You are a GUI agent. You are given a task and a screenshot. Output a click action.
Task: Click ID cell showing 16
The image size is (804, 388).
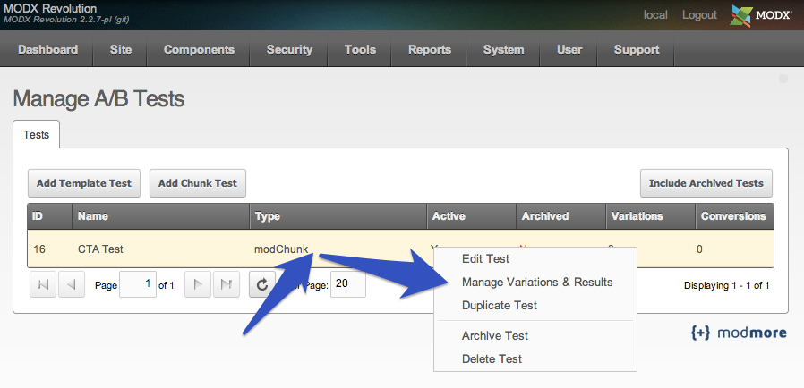(39, 249)
